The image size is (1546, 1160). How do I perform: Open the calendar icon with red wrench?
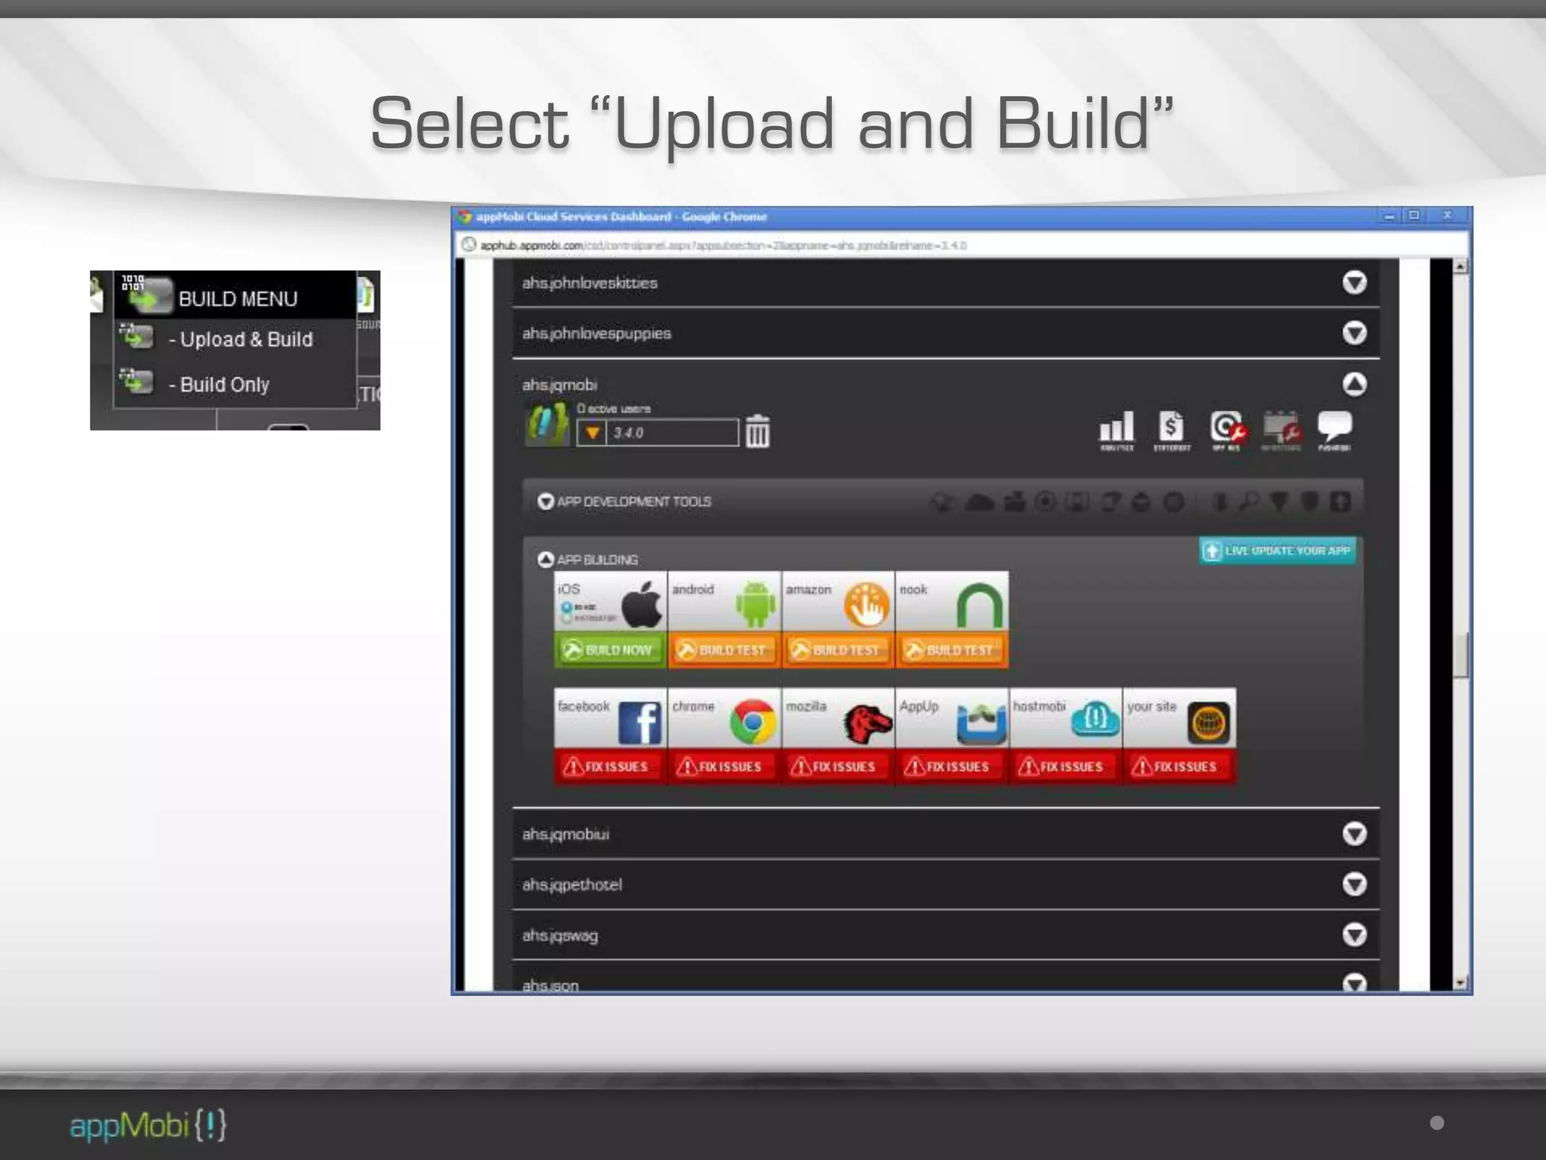[1281, 430]
